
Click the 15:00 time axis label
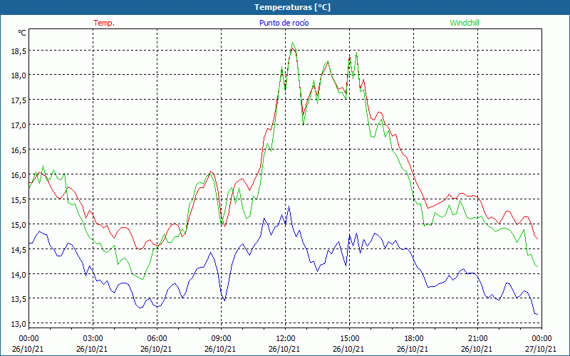point(349,339)
